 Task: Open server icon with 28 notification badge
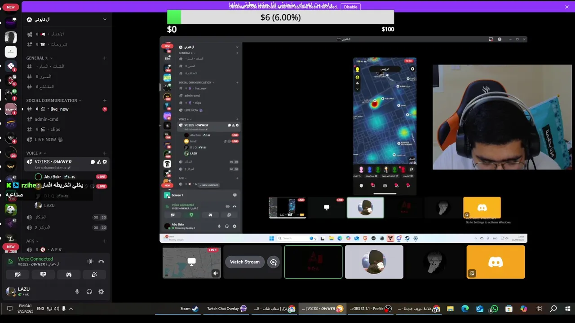point(11,152)
